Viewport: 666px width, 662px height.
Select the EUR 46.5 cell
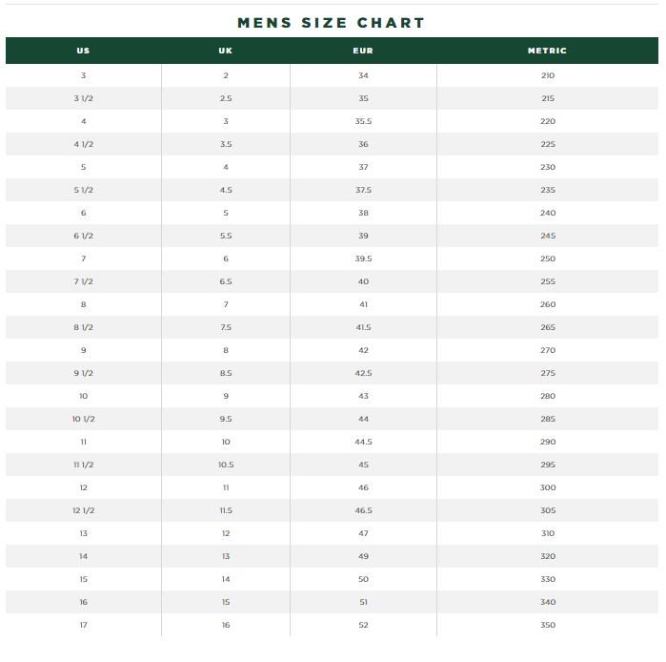coord(363,510)
